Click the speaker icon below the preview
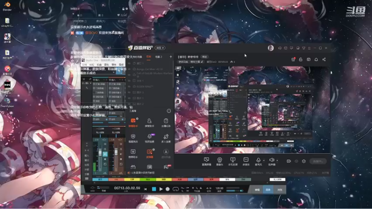The height and width of the screenshot is (209, 372). coord(272,160)
